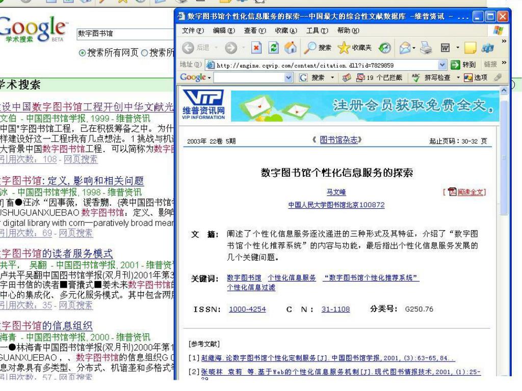The image size is (522, 391).
Task: Click the IE Back arrow button
Action: coord(188,48)
